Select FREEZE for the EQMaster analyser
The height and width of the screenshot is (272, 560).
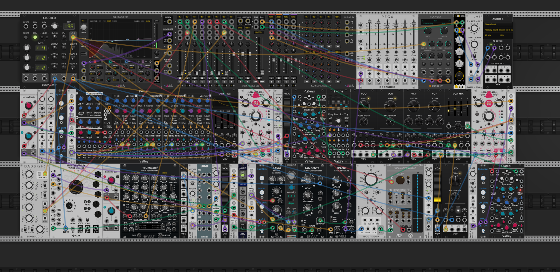tap(114, 21)
